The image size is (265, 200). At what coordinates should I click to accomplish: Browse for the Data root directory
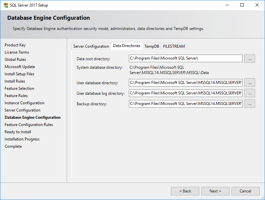pyautogui.click(x=250, y=59)
